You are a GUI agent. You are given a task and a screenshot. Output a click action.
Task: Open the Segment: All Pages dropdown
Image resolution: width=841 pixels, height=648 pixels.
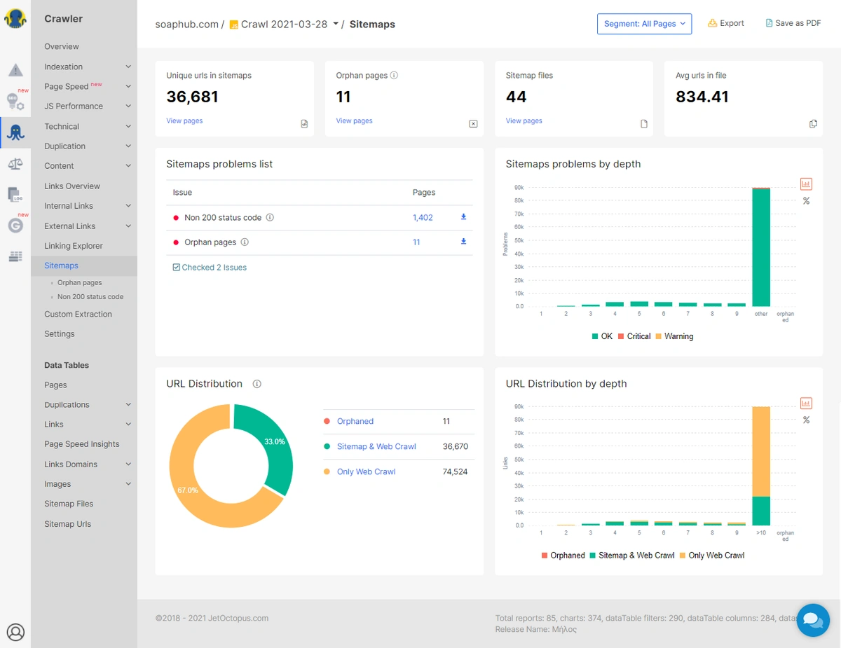tap(644, 24)
